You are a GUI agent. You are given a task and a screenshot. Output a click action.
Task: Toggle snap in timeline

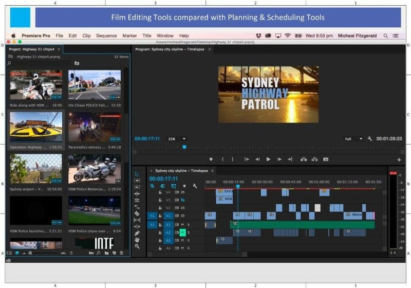pos(162,186)
